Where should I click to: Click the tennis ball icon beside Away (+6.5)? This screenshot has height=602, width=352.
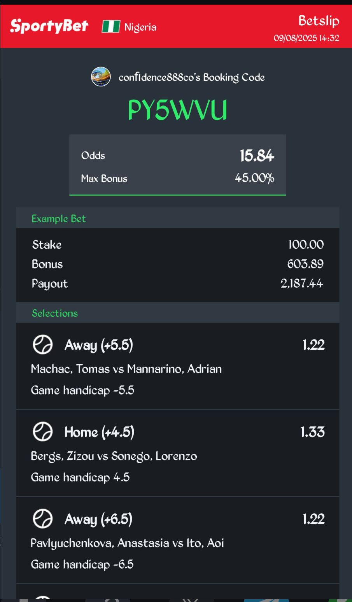pyautogui.click(x=43, y=519)
